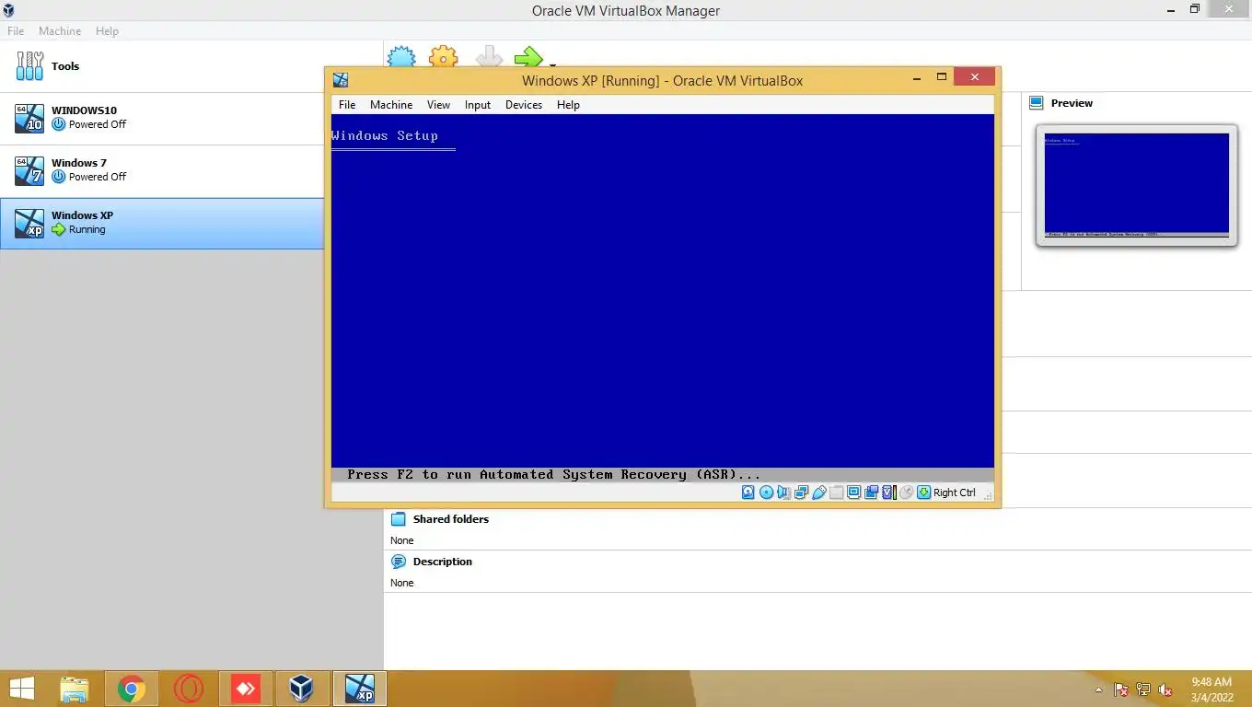
Task: Click the network adapters status icon
Action: [801, 493]
